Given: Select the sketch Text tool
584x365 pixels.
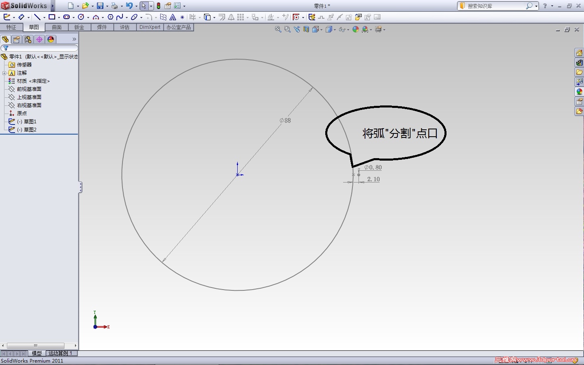Looking at the screenshot, I should [x=173, y=17].
